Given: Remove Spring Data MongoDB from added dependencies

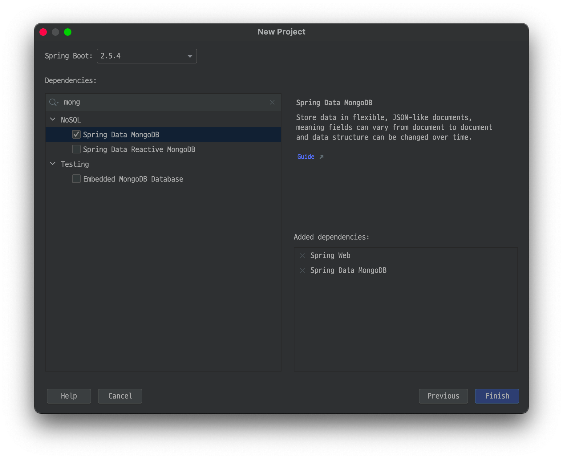Looking at the screenshot, I should point(302,270).
